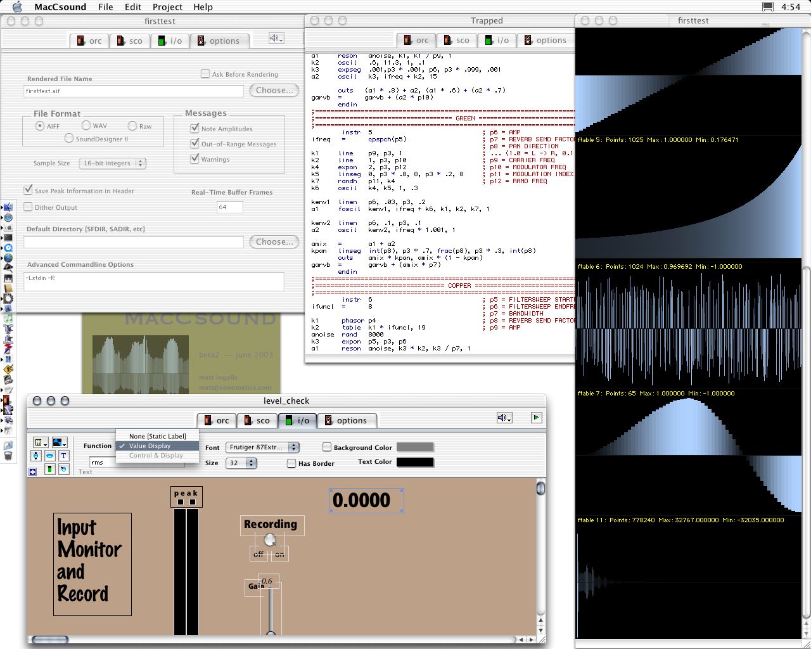The image size is (811, 649).
Task: Select Raw file format radio button
Action: click(x=132, y=125)
